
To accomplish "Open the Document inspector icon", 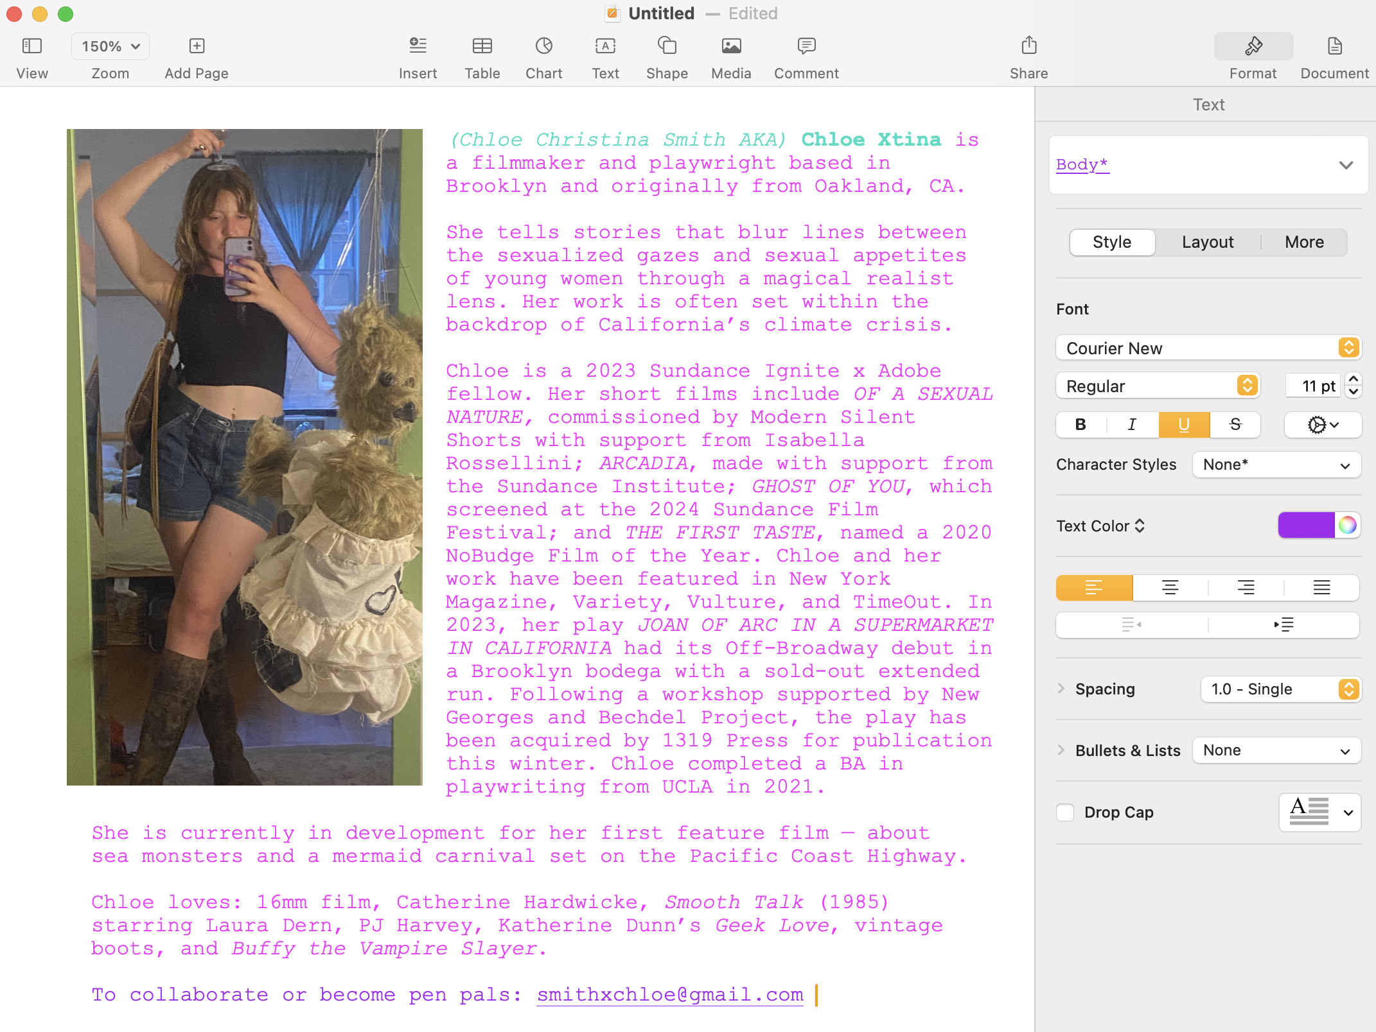I will click(x=1334, y=46).
